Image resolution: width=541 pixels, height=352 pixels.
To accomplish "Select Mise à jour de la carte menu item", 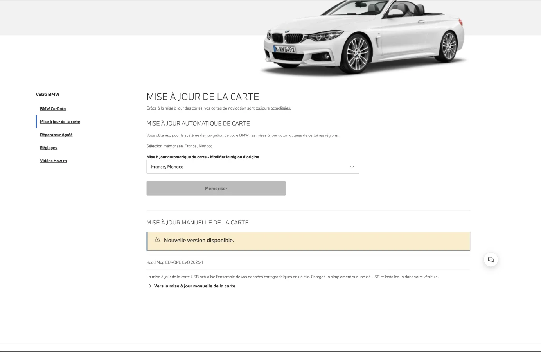I will point(60,122).
